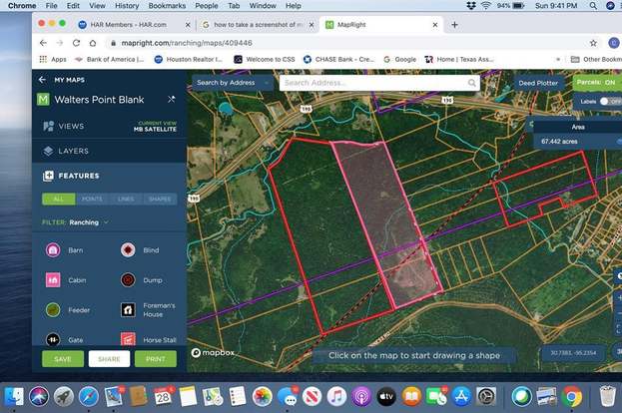Open a new browser tab
The width and height of the screenshot is (622, 413).
454,25
